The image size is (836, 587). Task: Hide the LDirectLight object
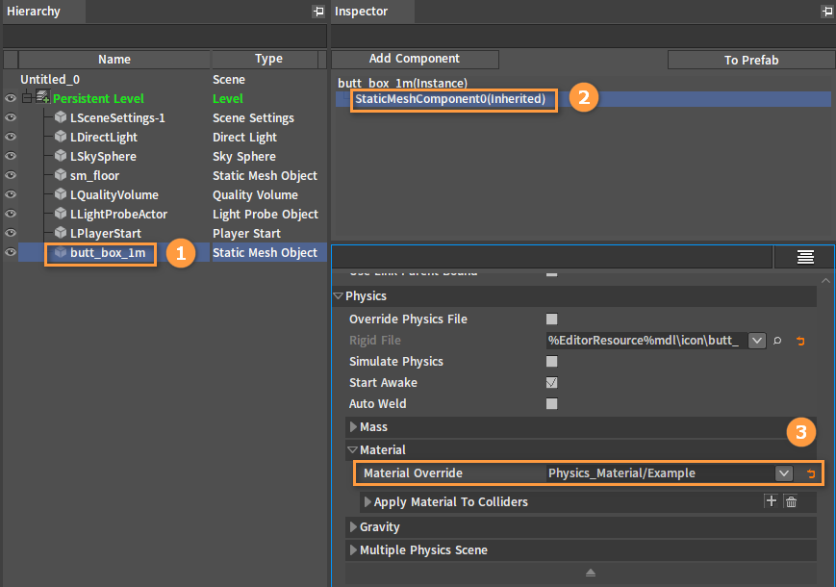coord(11,137)
